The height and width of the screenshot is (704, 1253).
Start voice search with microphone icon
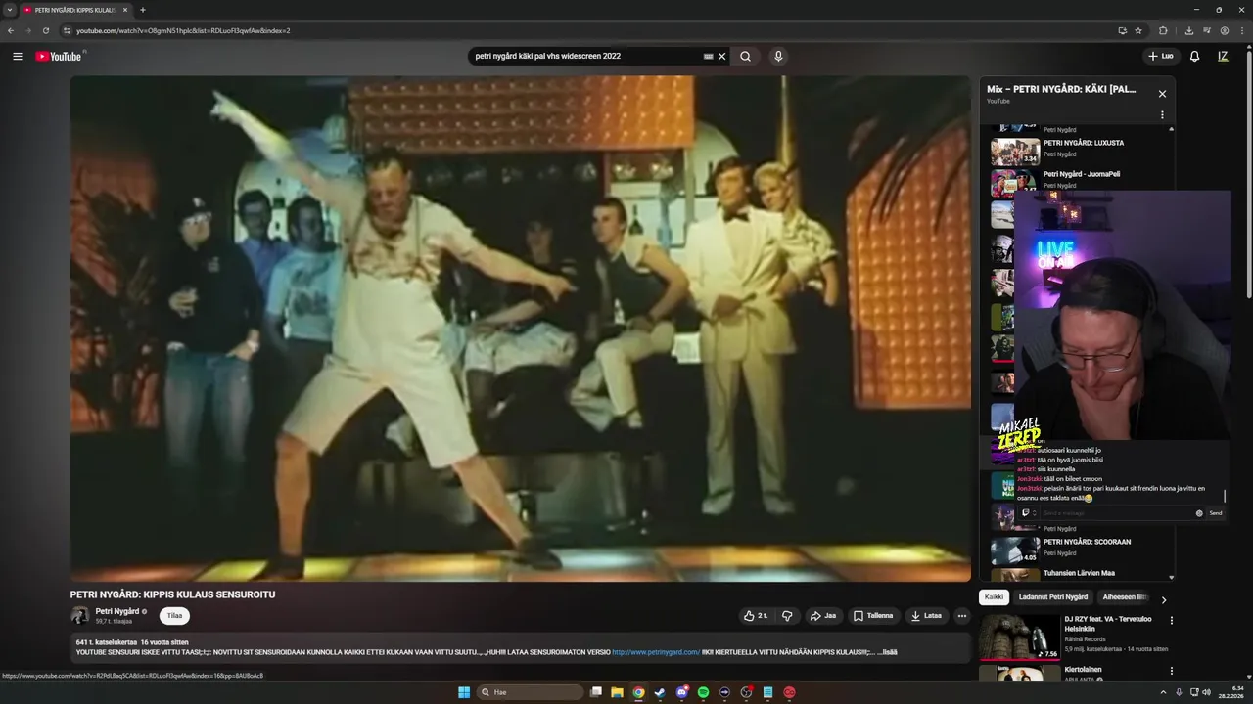(x=778, y=56)
